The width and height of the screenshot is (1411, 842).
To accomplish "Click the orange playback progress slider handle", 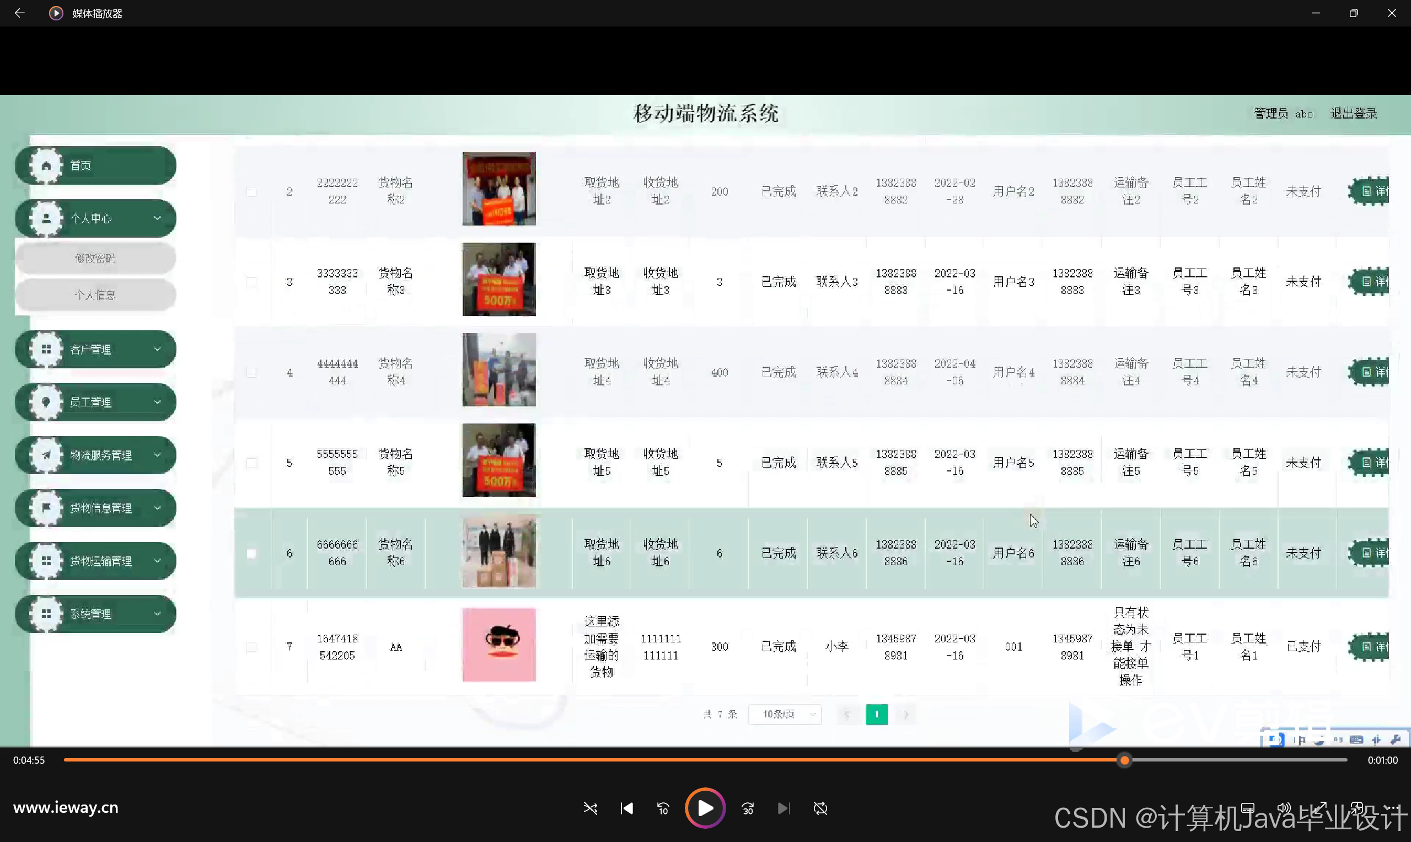I will tap(1124, 760).
